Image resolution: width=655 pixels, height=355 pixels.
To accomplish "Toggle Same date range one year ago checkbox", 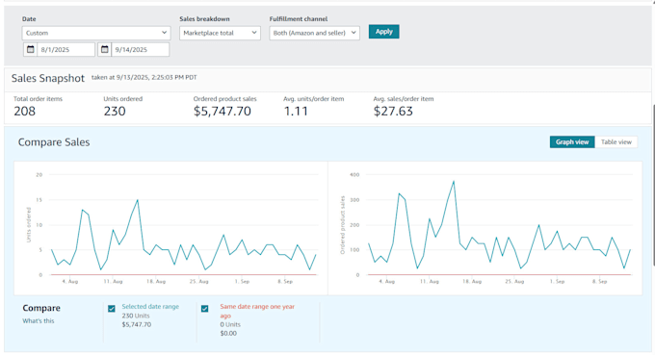I will (204, 309).
